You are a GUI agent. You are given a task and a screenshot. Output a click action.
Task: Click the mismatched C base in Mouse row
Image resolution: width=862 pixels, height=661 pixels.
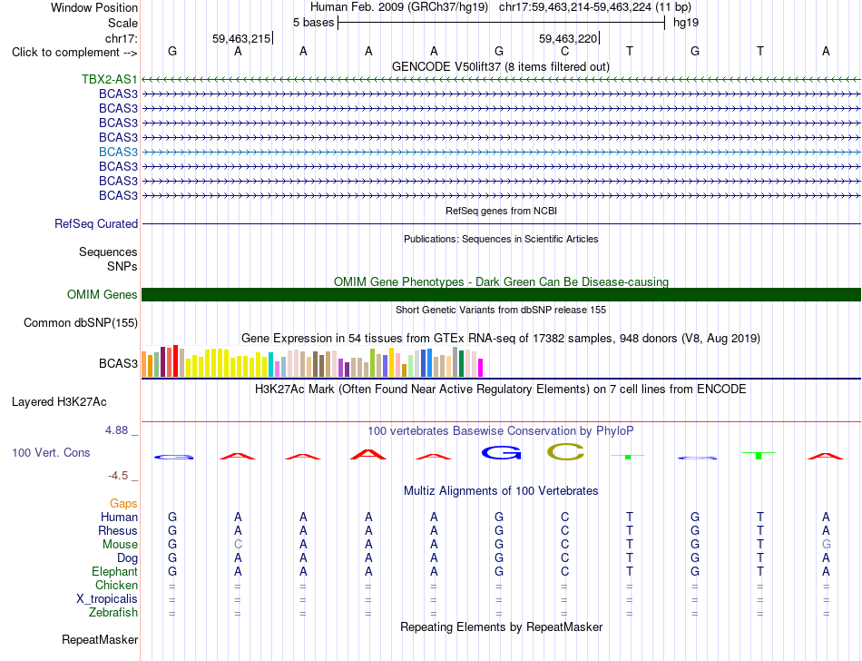pos(238,545)
